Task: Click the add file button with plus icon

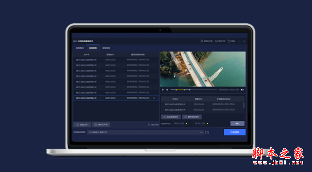Action: pos(82,125)
